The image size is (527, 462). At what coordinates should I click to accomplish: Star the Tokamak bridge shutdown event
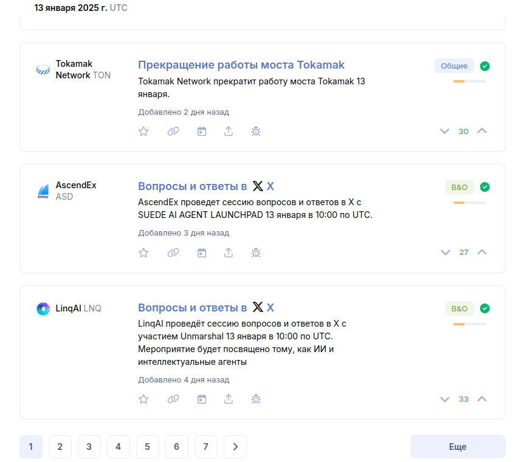coord(143,131)
